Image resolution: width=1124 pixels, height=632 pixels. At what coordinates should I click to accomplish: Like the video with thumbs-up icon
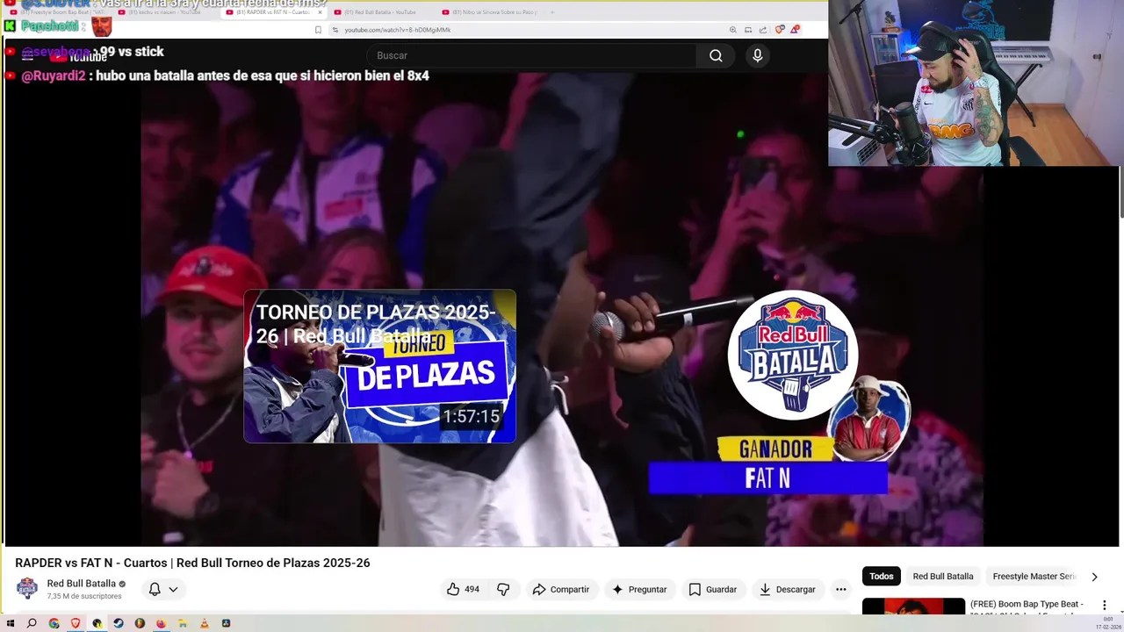463,589
